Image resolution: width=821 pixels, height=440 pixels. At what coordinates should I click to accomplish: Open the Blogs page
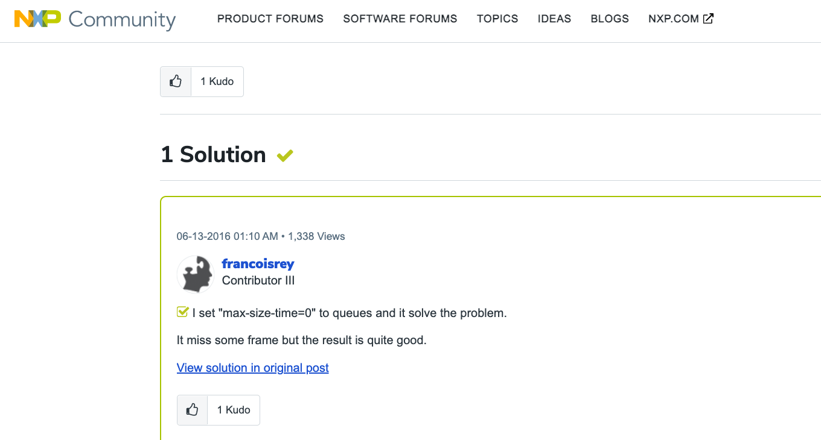(x=609, y=19)
